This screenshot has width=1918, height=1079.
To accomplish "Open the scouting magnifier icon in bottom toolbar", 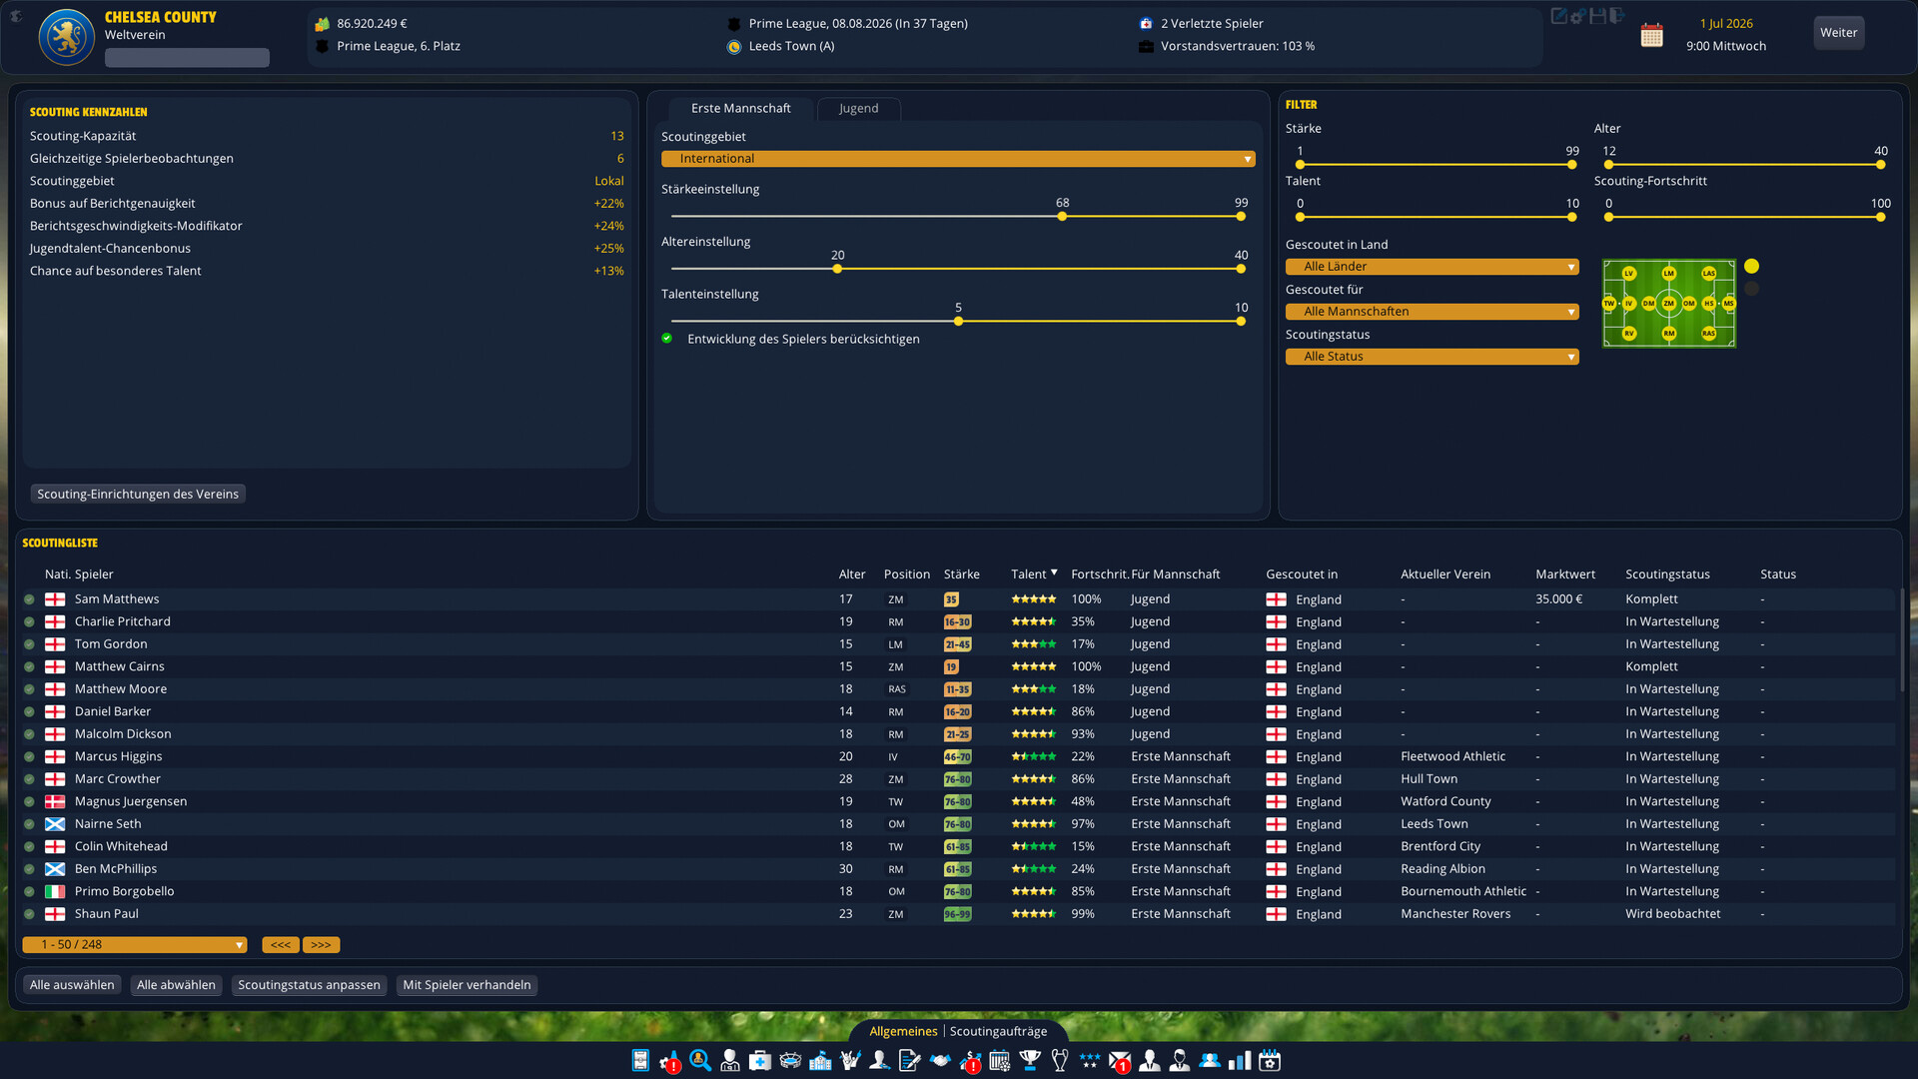I will point(700,1060).
